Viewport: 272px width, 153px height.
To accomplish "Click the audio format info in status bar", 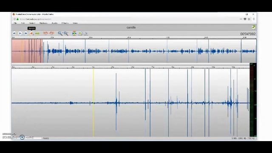I will click(243, 138).
